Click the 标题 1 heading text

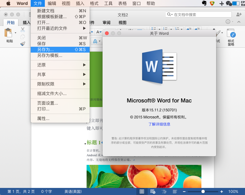click(94, 142)
